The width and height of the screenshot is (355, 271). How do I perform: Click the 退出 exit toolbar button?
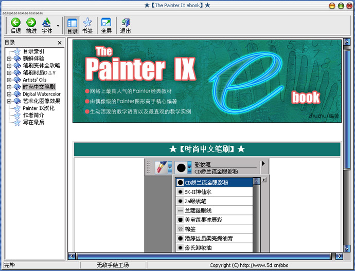click(x=126, y=26)
